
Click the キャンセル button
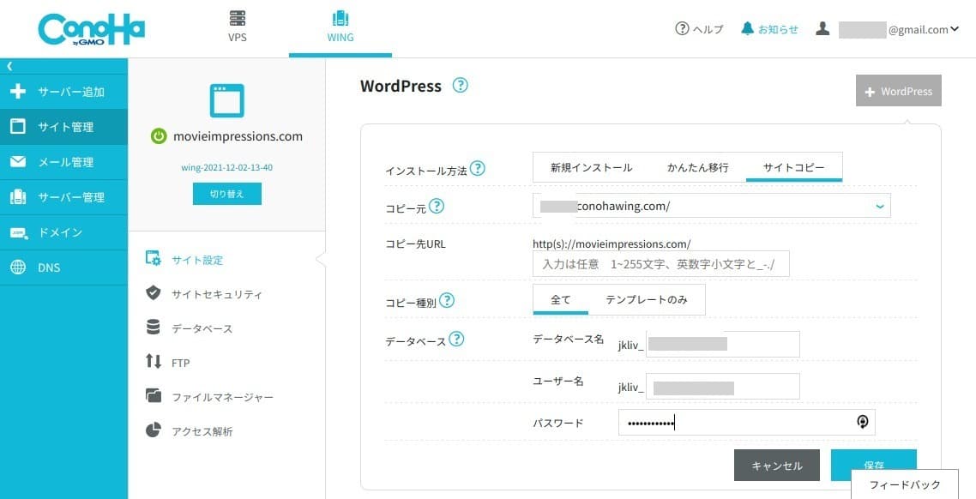777,466
